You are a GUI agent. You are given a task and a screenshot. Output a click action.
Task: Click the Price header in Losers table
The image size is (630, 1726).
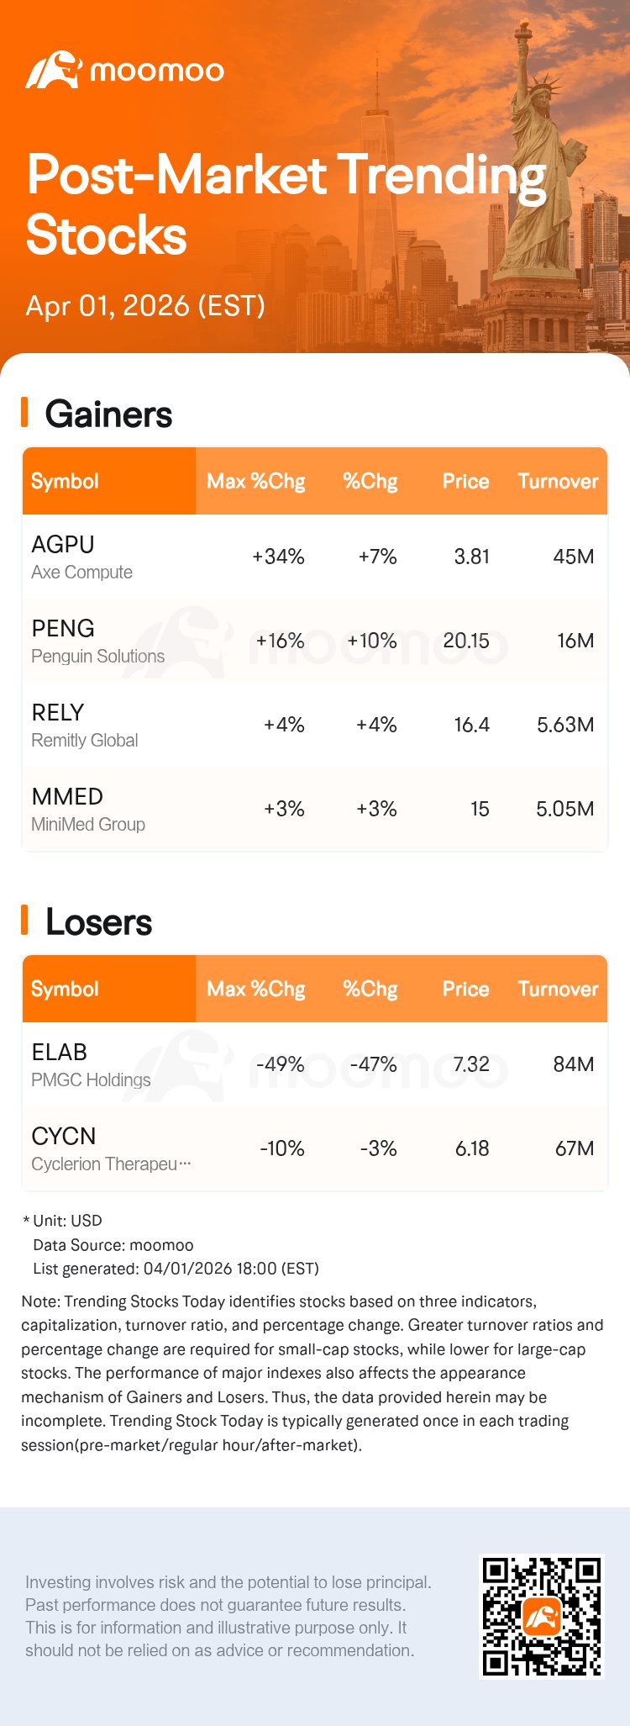[x=465, y=990]
